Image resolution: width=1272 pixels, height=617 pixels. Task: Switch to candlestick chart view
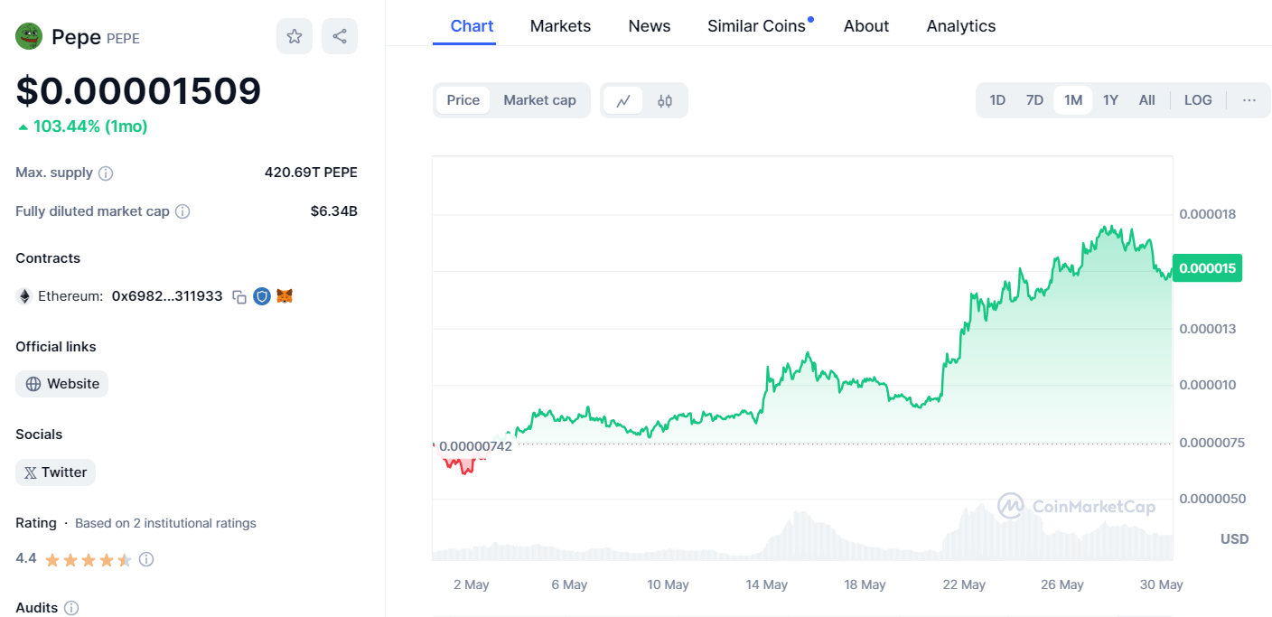pos(665,100)
